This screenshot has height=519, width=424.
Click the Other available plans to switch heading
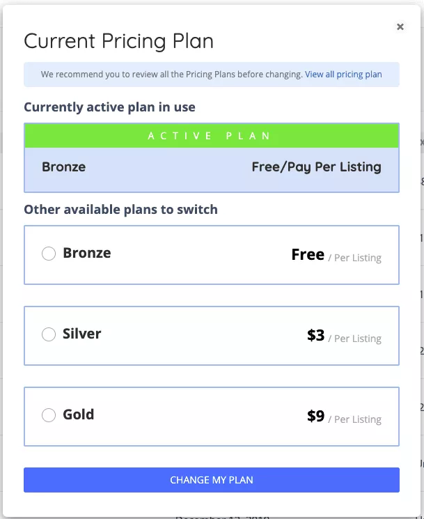point(120,210)
